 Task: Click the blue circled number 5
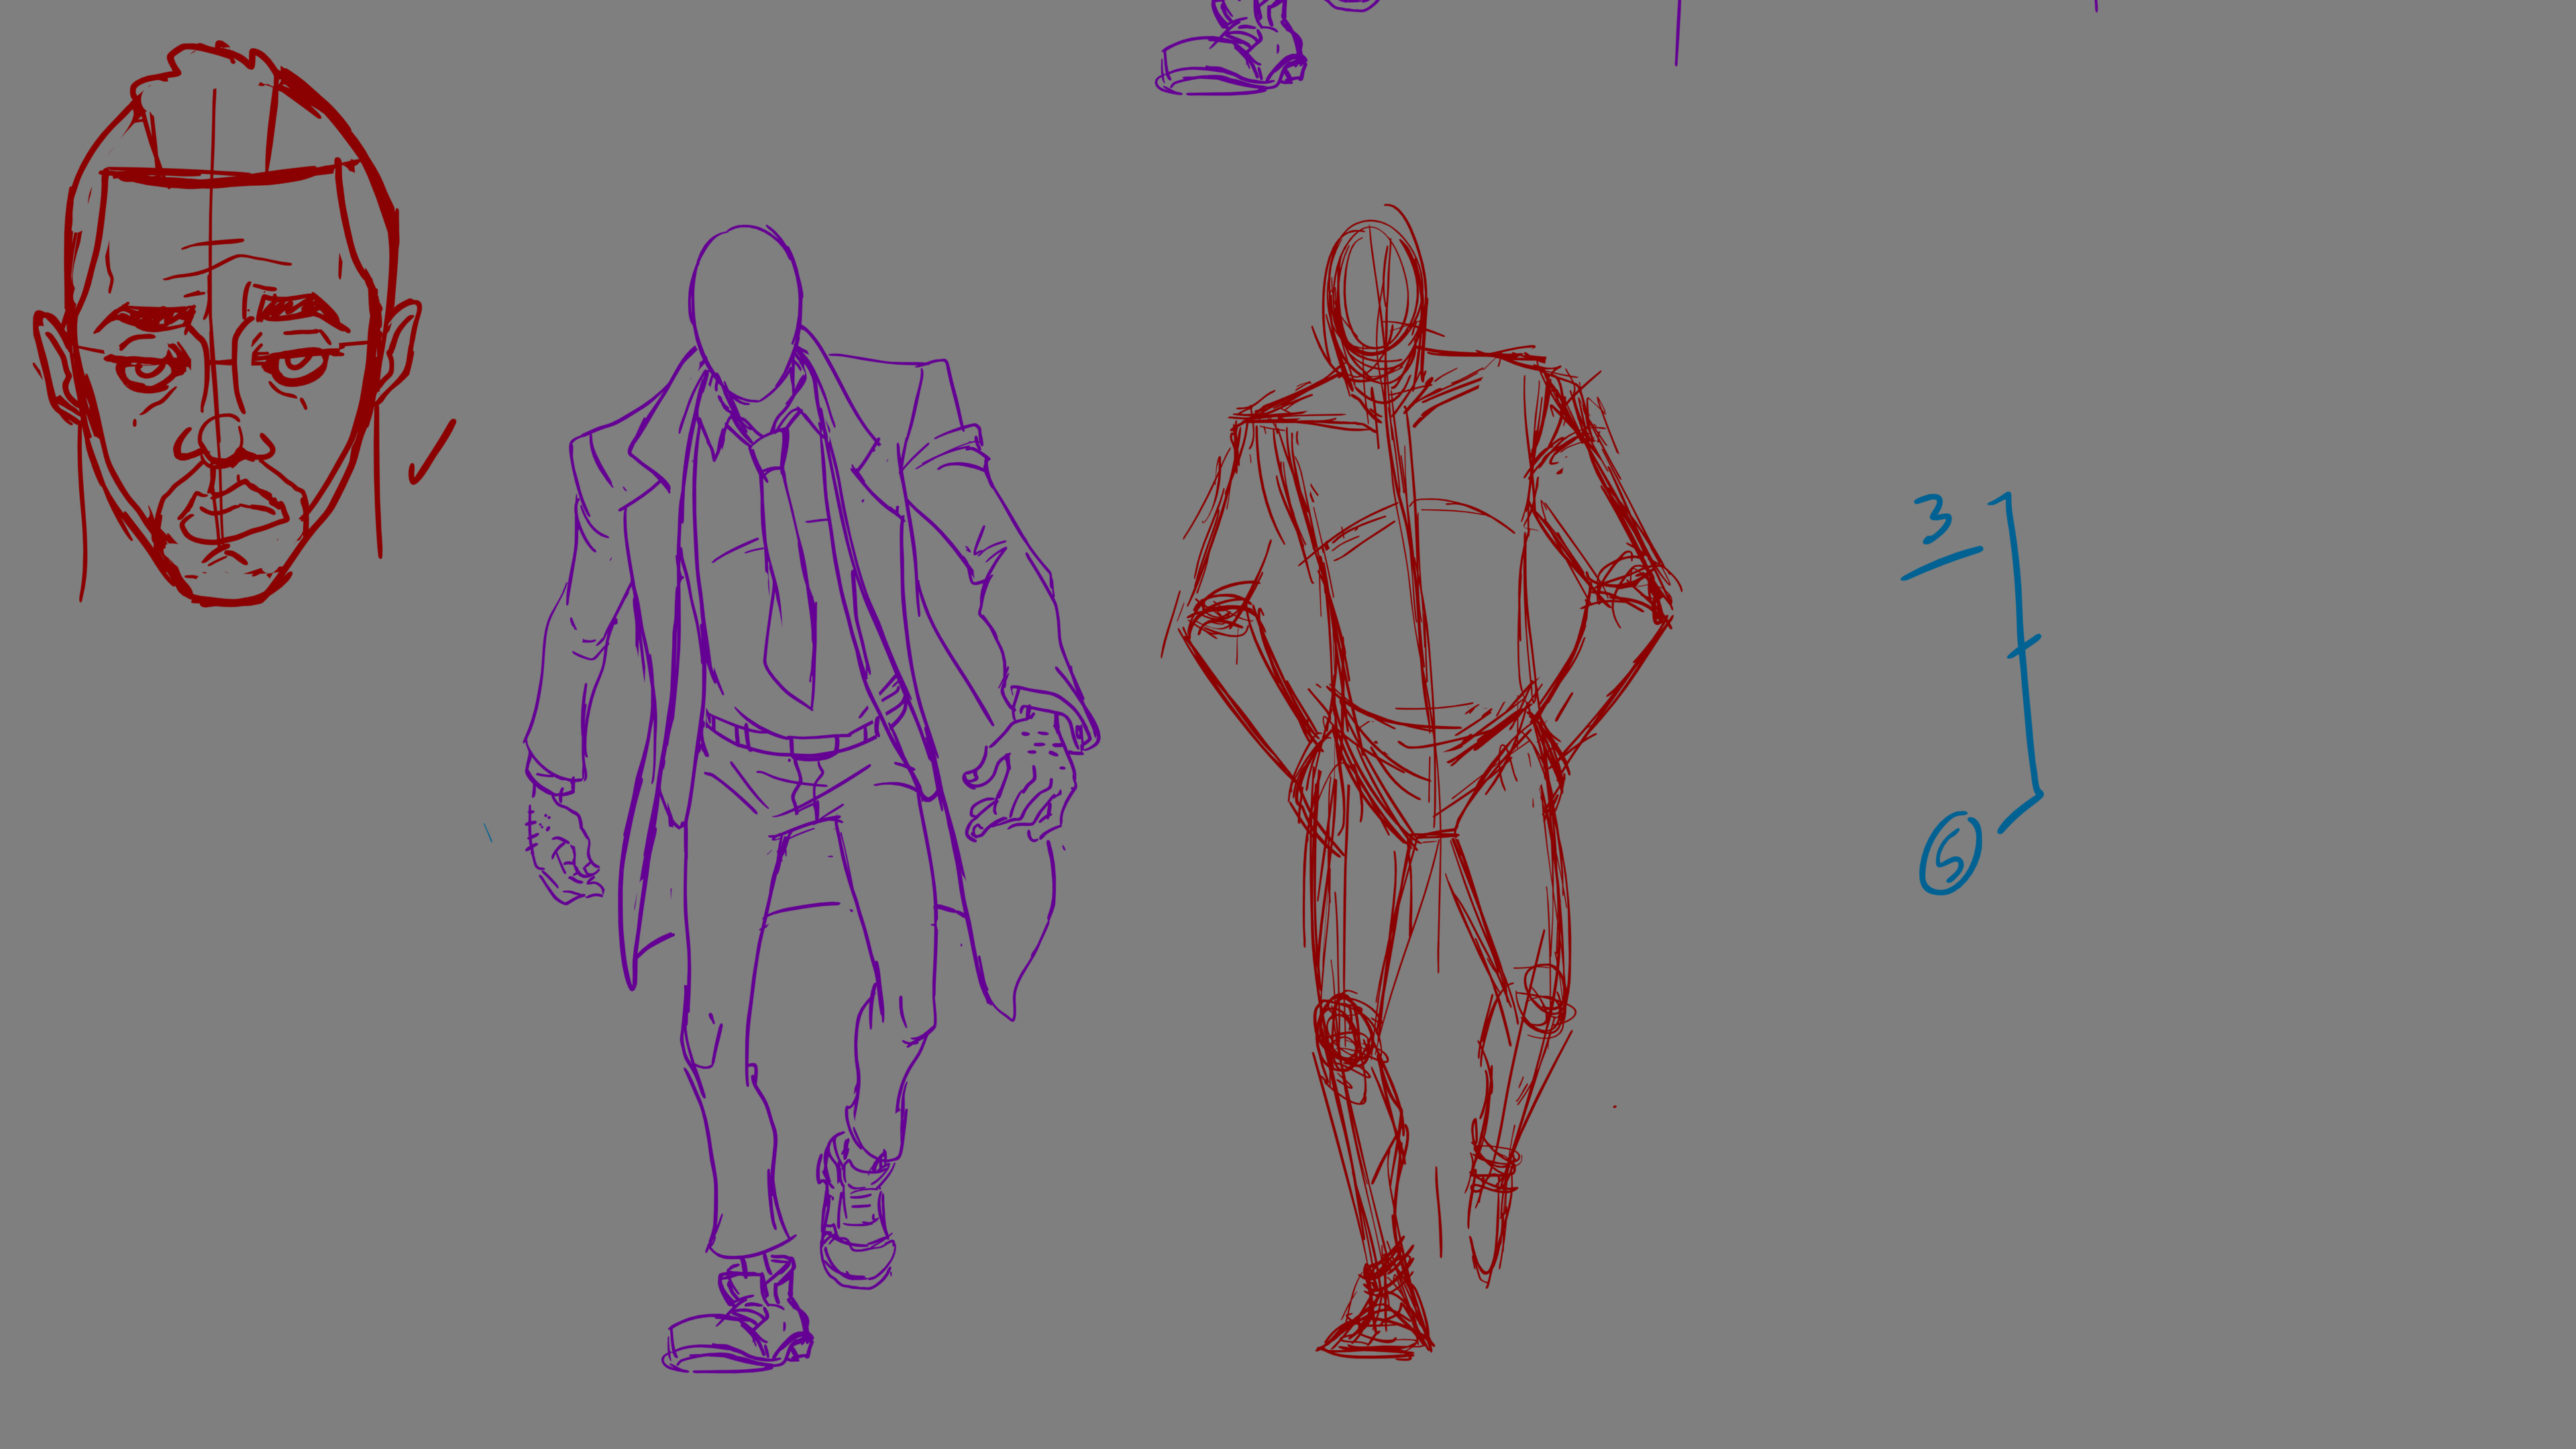(x=1950, y=853)
